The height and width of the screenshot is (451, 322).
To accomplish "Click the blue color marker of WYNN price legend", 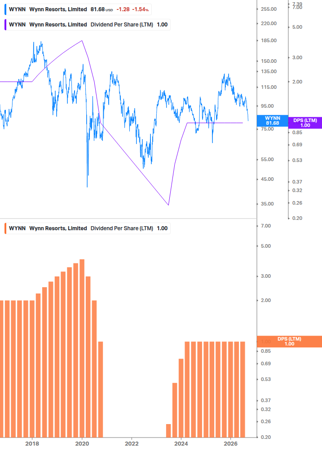I will coord(5,9).
